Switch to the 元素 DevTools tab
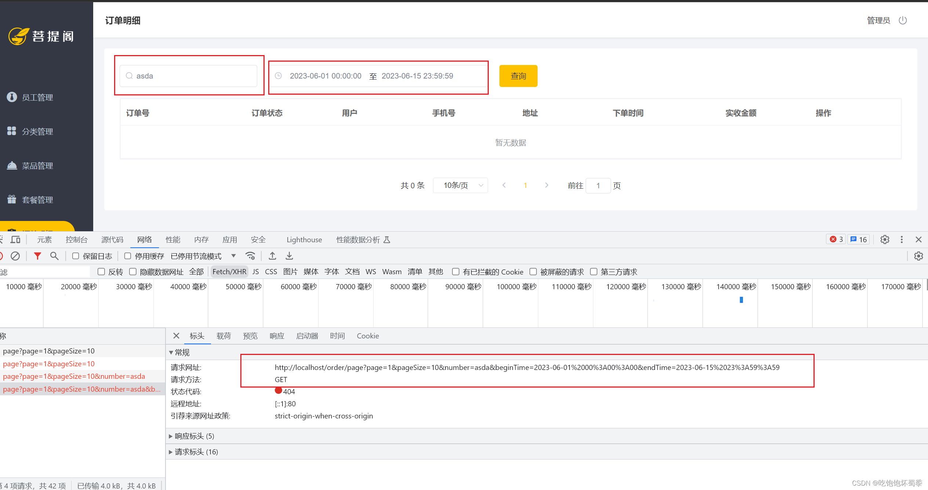928x490 pixels. [x=44, y=239]
